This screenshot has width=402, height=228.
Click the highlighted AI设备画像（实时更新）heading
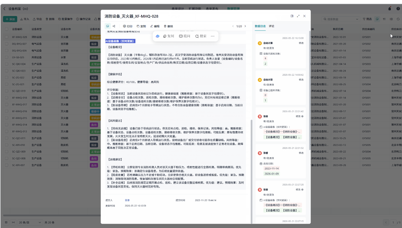point(120,41)
